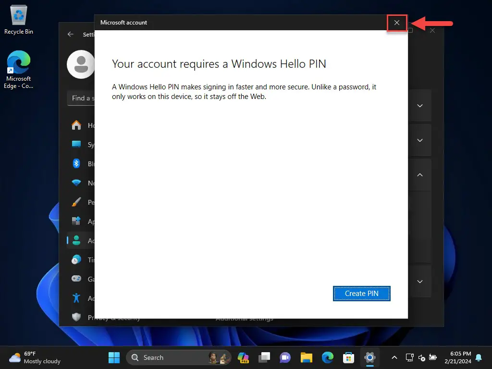Close the Microsoft account dialog

[396, 23]
